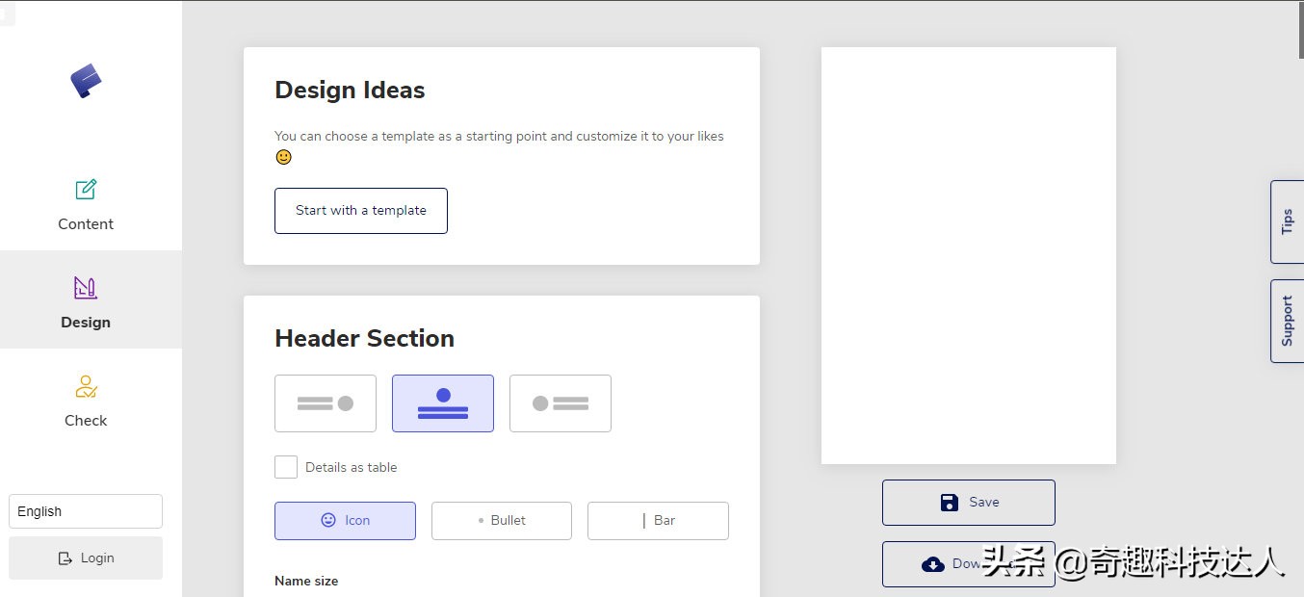
Task: Click the blank resume preview page
Action: (x=968, y=255)
